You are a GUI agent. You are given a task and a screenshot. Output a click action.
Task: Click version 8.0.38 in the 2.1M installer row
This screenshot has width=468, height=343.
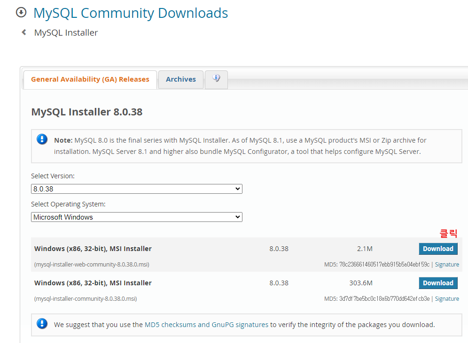pos(279,249)
